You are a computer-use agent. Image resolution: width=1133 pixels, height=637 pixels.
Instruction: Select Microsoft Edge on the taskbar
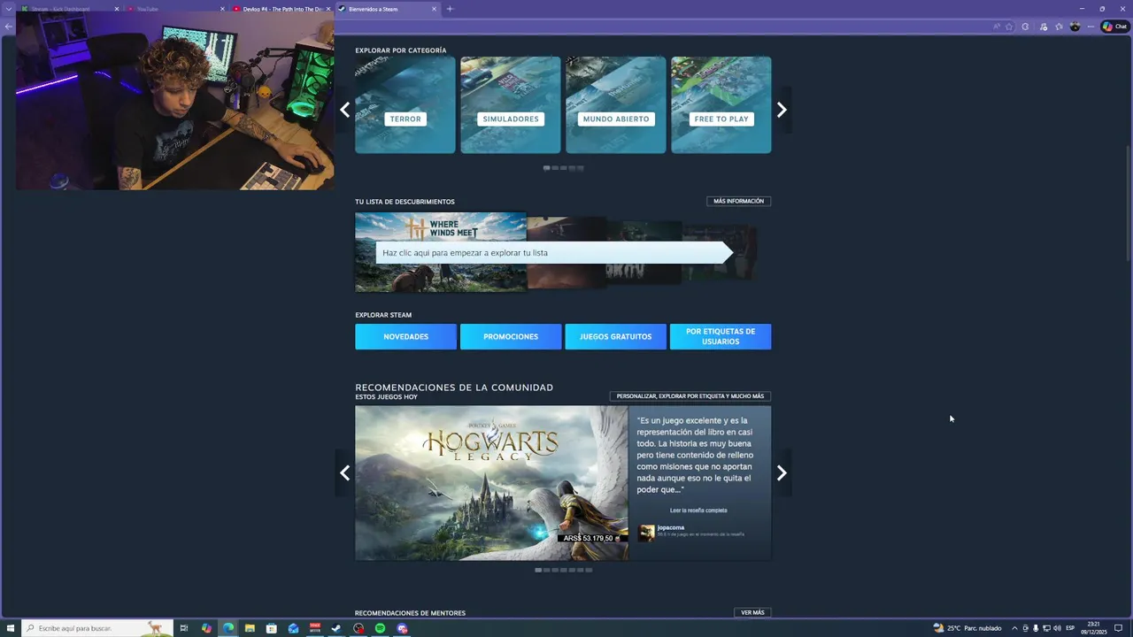coord(228,628)
